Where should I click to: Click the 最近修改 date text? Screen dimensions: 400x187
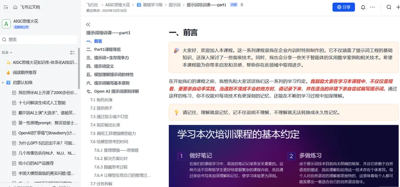pyautogui.click(x=106, y=11)
